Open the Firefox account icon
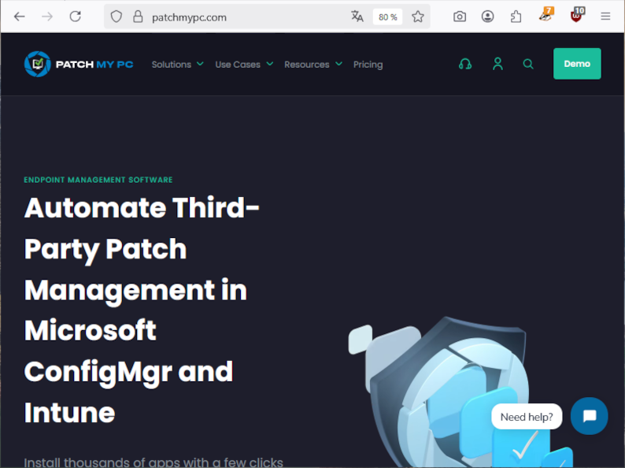This screenshot has height=468, width=625. (487, 17)
